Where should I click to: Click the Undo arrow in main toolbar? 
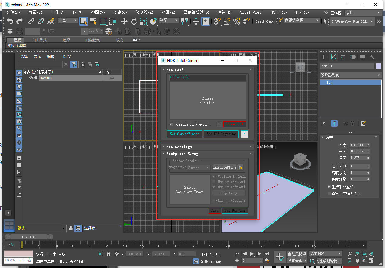click(10, 21)
